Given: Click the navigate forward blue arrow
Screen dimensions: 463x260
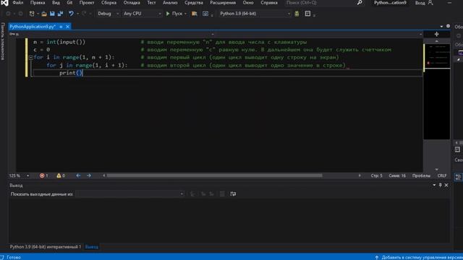Looking at the screenshot, I should pyautogui.click(x=89, y=175).
